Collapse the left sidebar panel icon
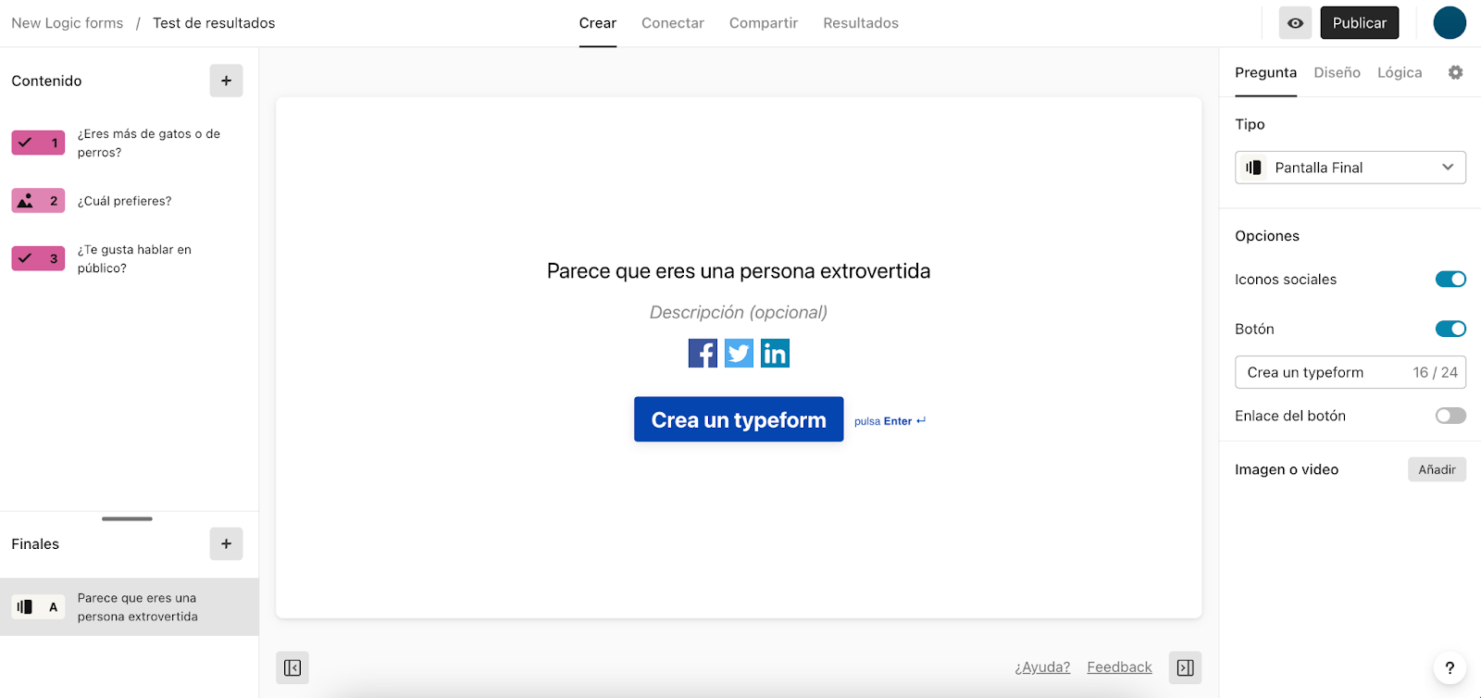 (x=292, y=667)
